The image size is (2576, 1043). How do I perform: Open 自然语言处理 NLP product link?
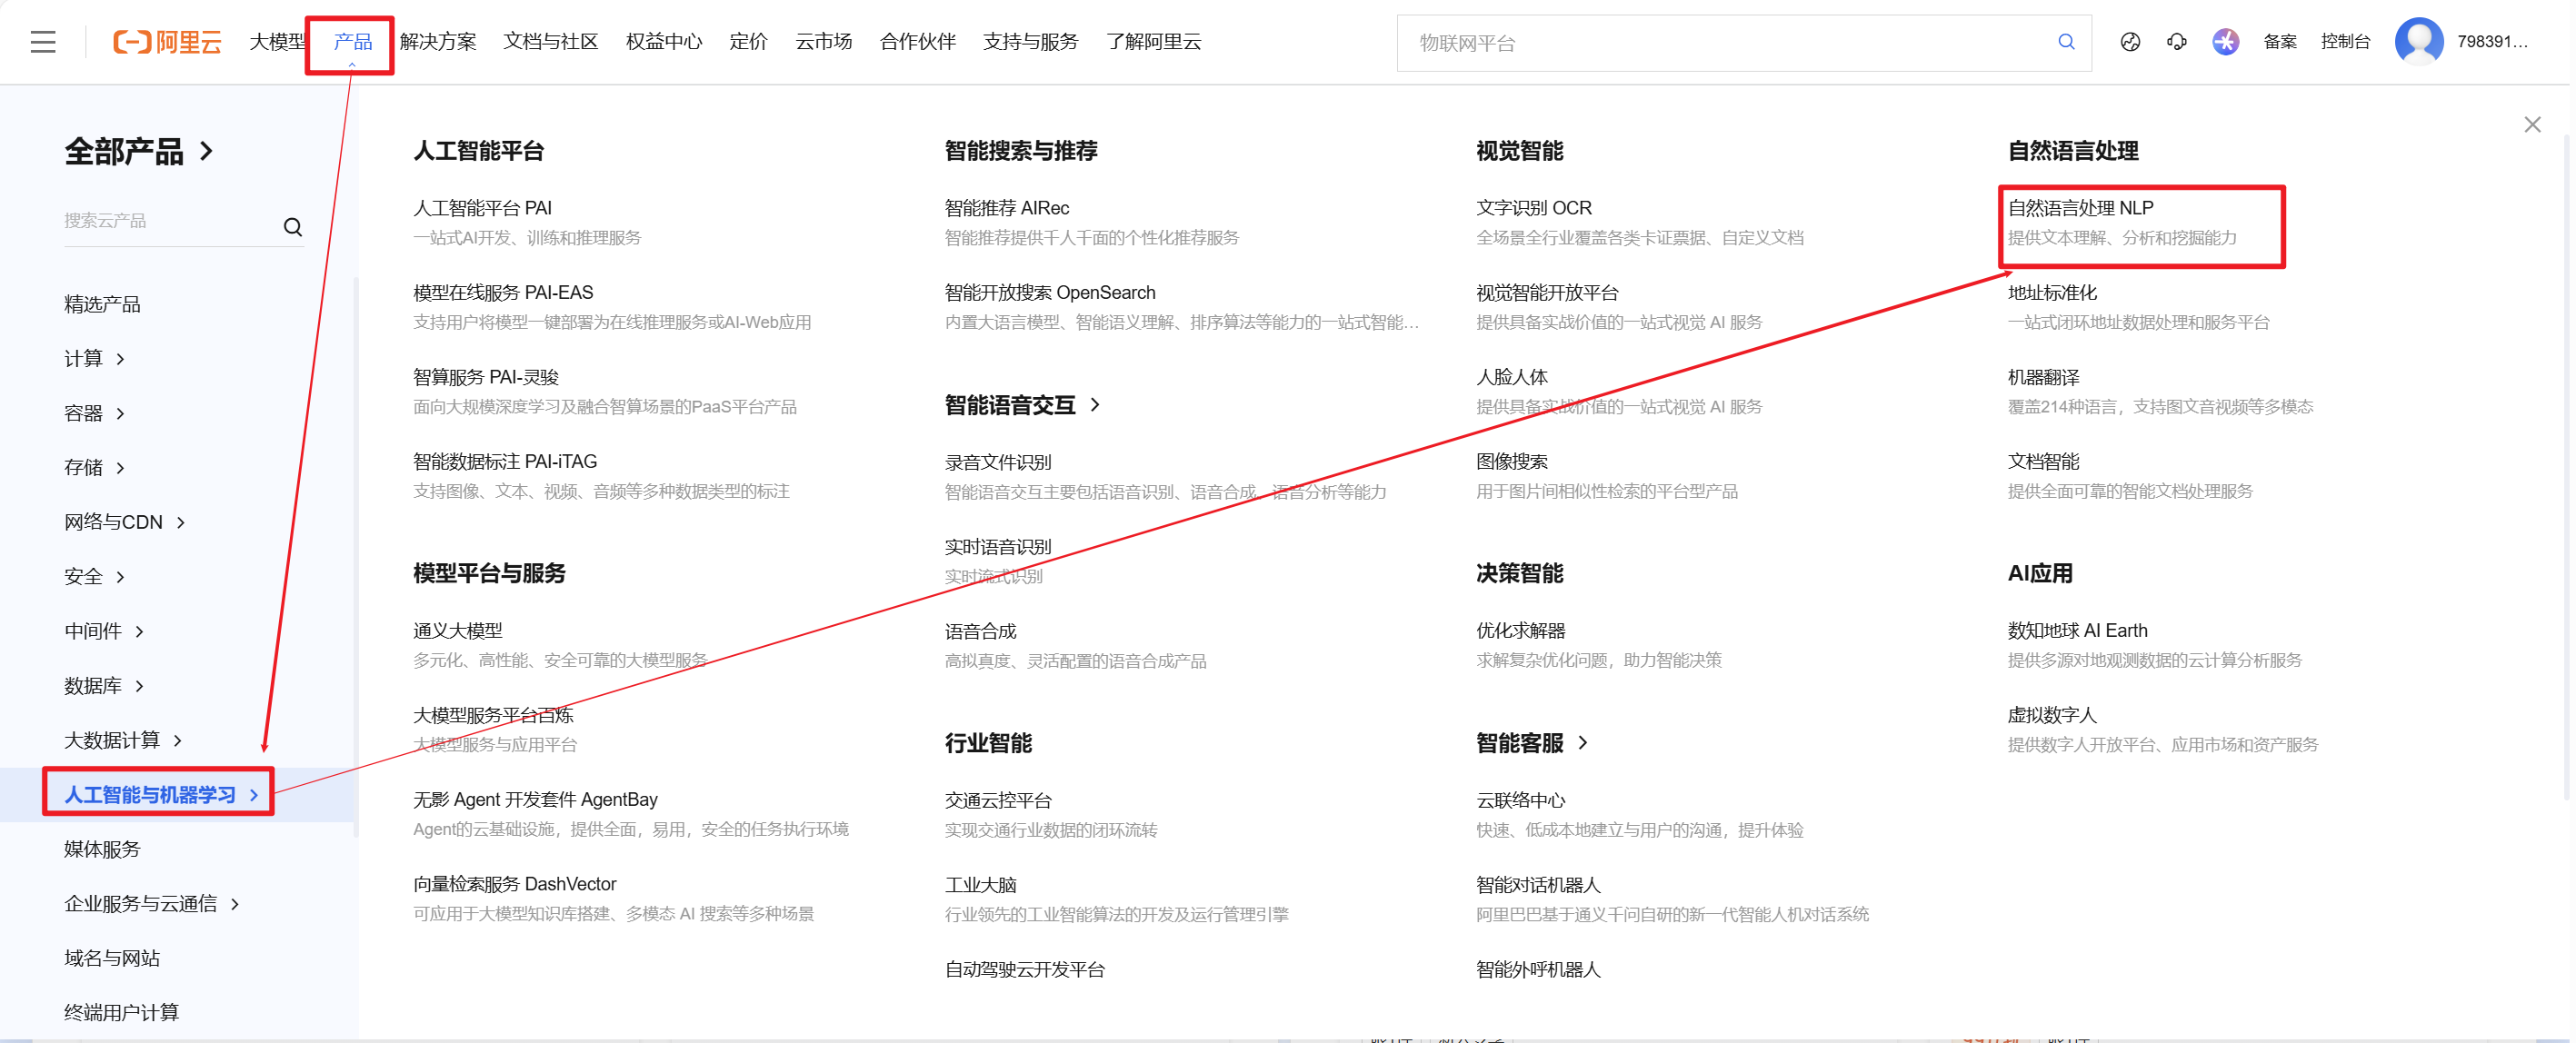pos(2079,208)
